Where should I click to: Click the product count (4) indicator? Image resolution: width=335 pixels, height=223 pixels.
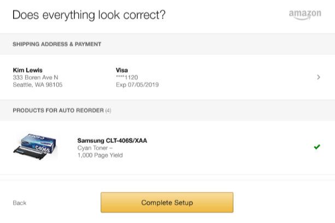108,111
